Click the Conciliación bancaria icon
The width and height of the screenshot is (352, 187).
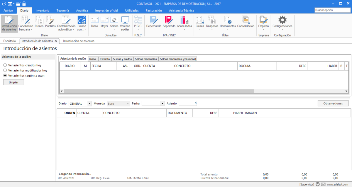click(x=26, y=23)
